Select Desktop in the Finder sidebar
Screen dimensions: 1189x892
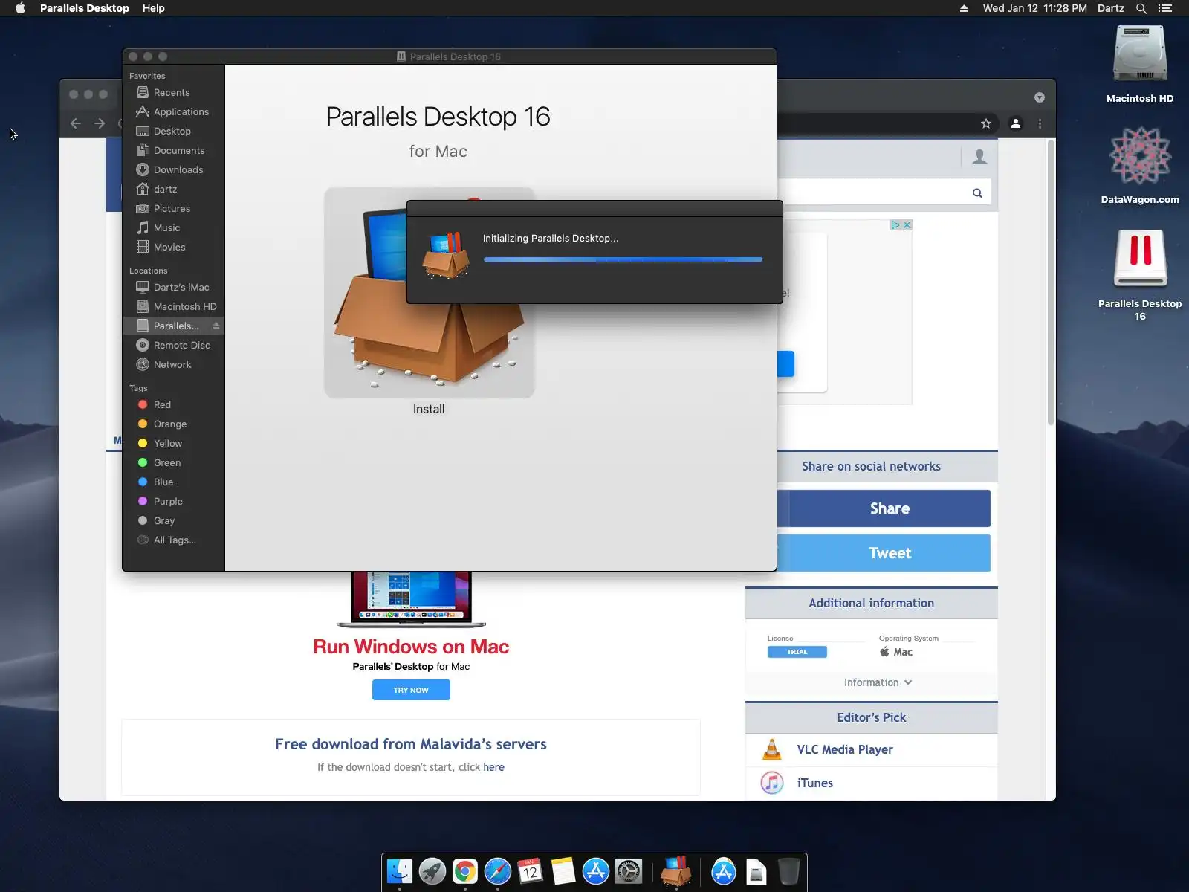(173, 131)
